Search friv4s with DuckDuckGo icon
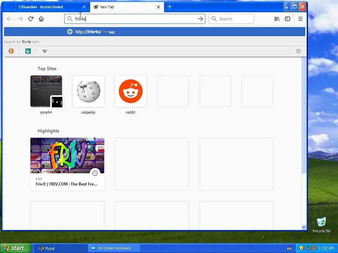Image resolution: width=338 pixels, height=253 pixels. tap(11, 51)
